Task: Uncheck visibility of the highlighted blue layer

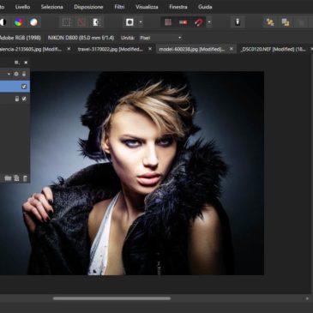Action: click(x=24, y=87)
